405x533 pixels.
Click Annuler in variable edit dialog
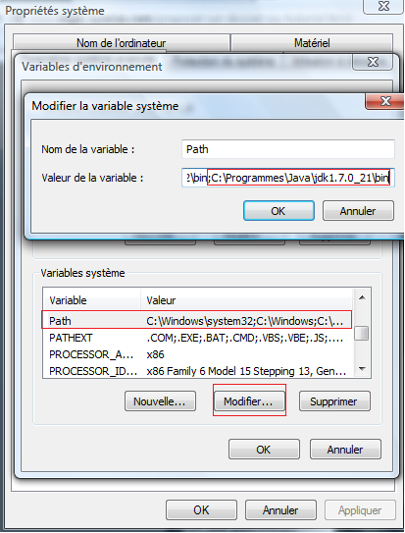[358, 211]
